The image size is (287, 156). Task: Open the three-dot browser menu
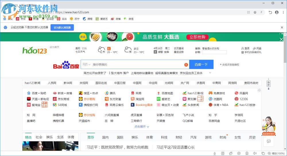(x=283, y=12)
